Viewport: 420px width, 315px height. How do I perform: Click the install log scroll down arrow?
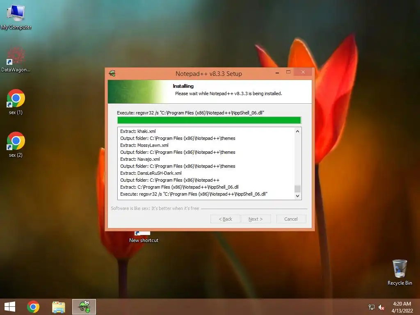pyautogui.click(x=297, y=196)
